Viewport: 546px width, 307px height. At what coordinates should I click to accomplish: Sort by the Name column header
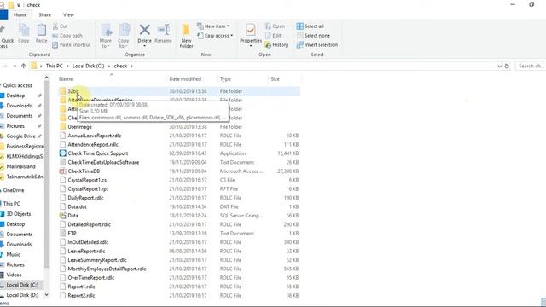(x=112, y=79)
